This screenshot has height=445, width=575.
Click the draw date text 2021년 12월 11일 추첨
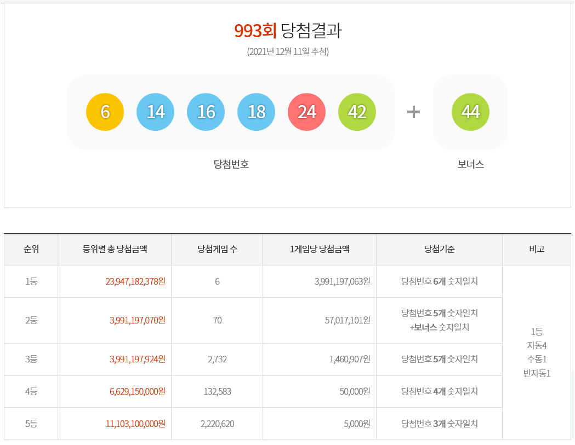click(x=288, y=52)
